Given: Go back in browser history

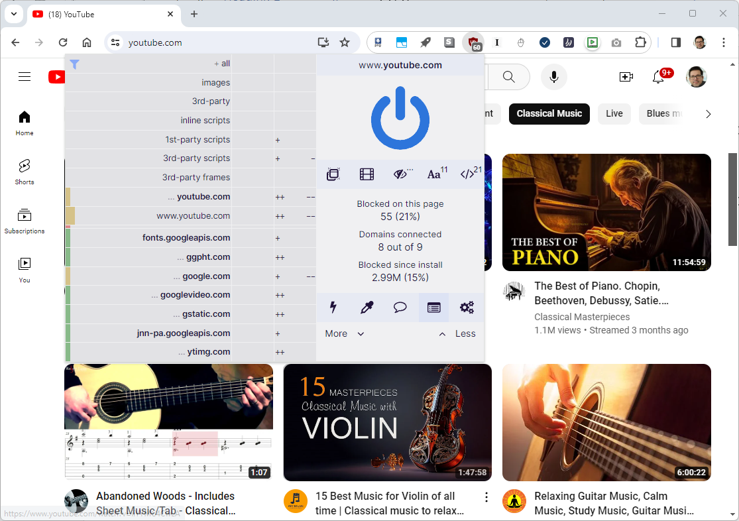Looking at the screenshot, I should [x=15, y=42].
